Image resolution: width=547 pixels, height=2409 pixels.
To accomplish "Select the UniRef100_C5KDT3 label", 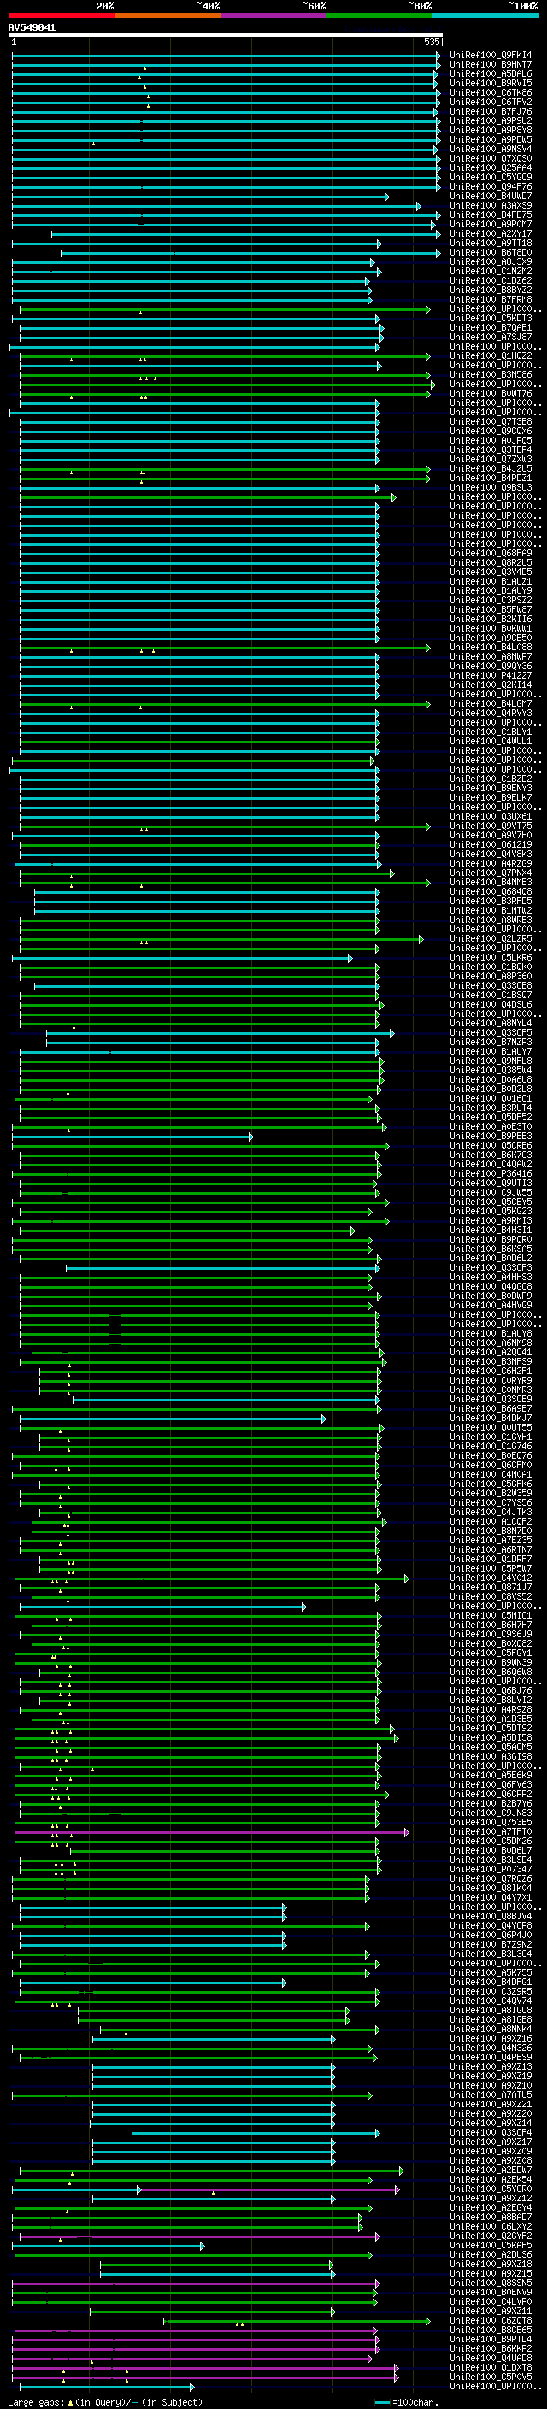I will pos(491,318).
